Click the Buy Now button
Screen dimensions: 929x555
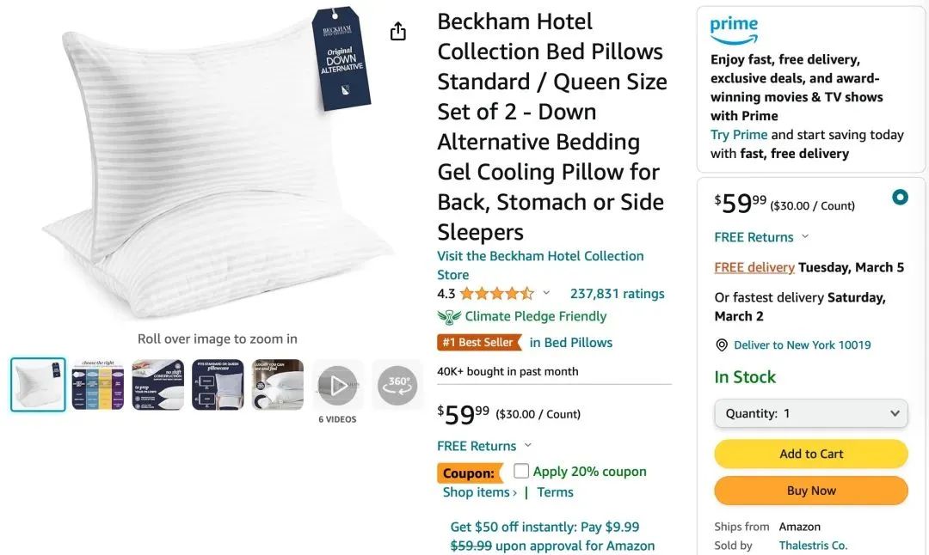[x=811, y=491]
